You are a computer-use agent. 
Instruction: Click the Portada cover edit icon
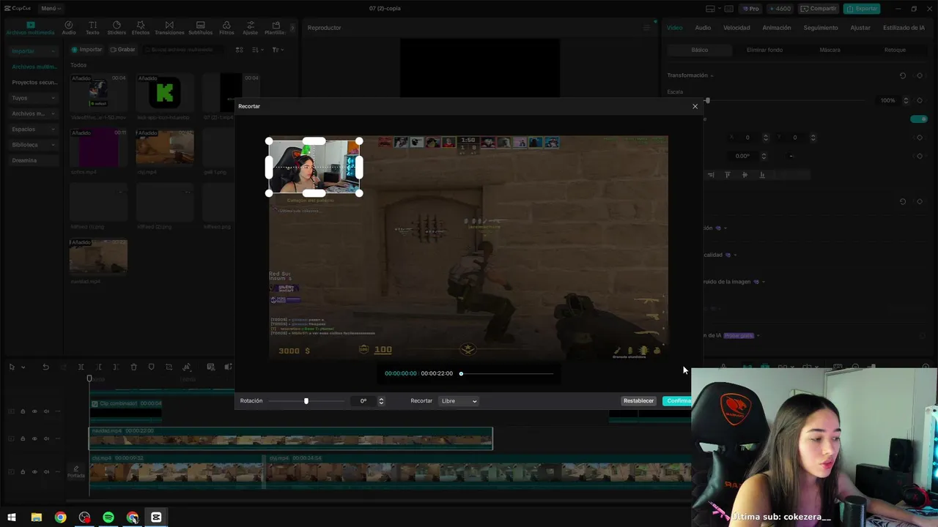coord(75,471)
